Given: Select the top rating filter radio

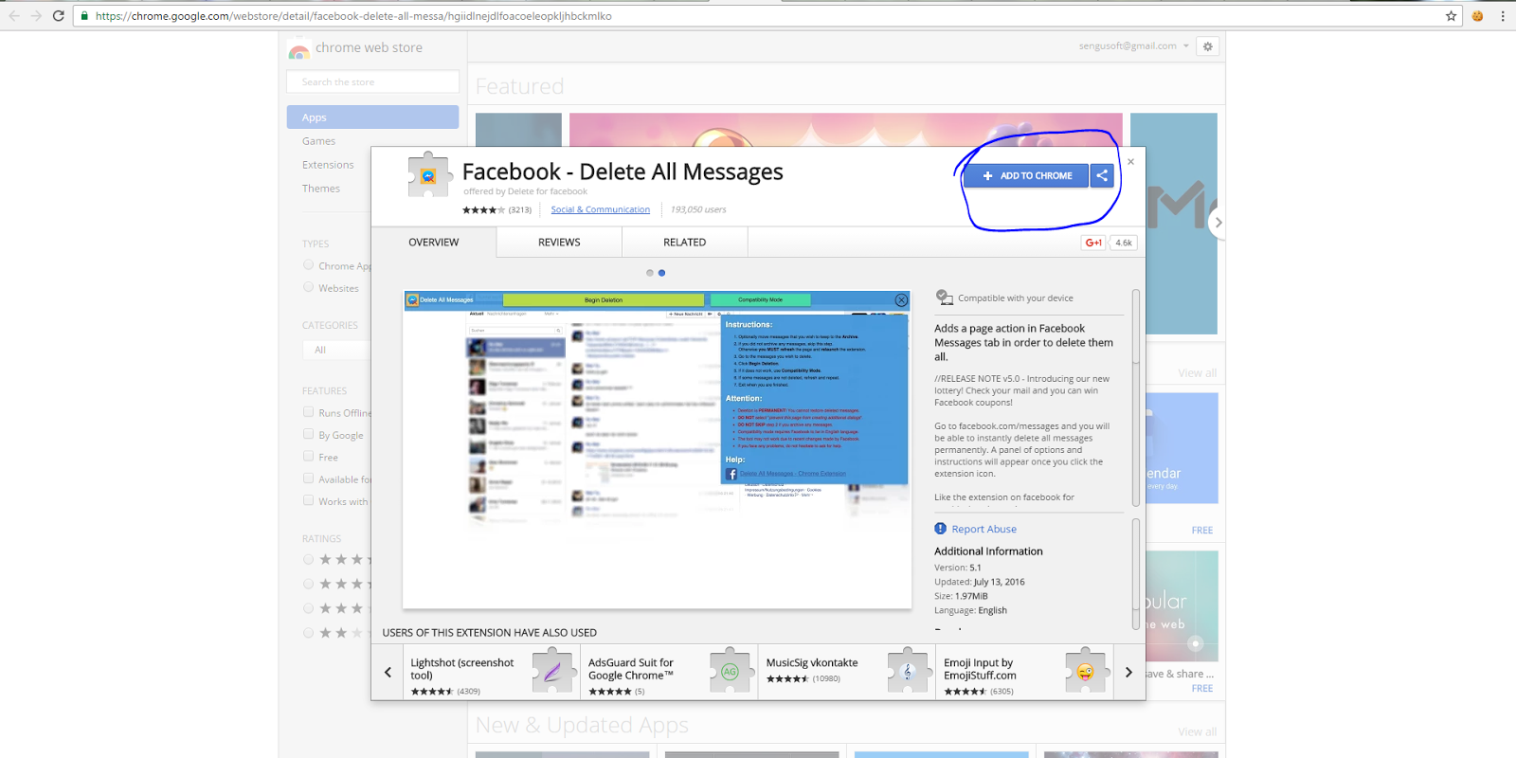Looking at the screenshot, I should [x=308, y=559].
